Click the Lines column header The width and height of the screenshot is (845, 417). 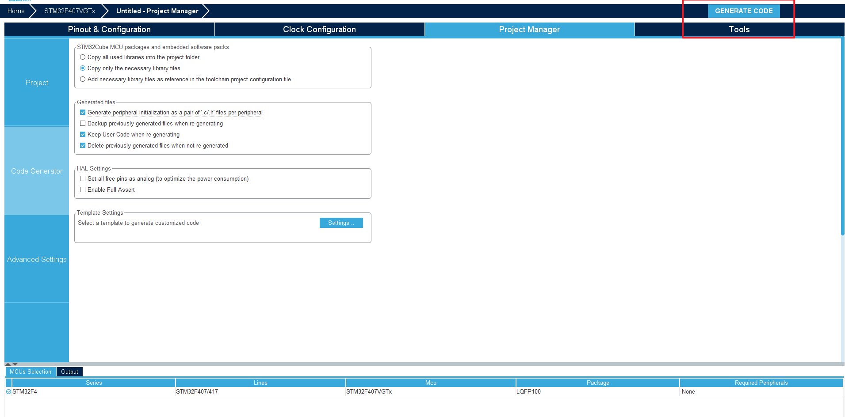260,383
